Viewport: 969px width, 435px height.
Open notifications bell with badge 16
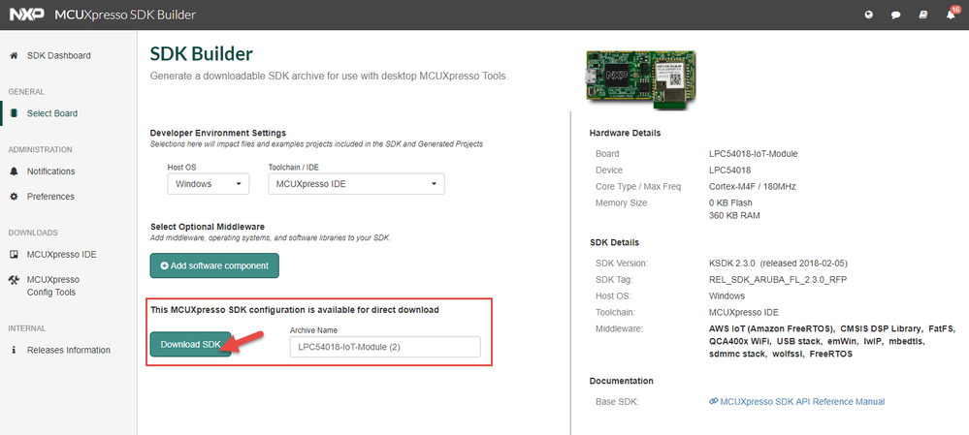tap(951, 16)
